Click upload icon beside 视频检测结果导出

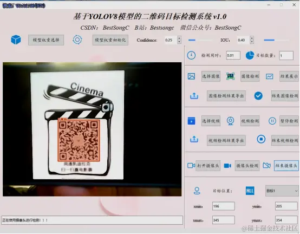pyautogui.click(x=194, y=139)
